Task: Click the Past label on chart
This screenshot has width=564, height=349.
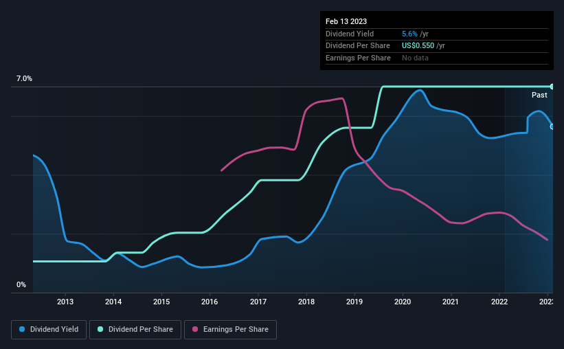Action: (x=539, y=95)
